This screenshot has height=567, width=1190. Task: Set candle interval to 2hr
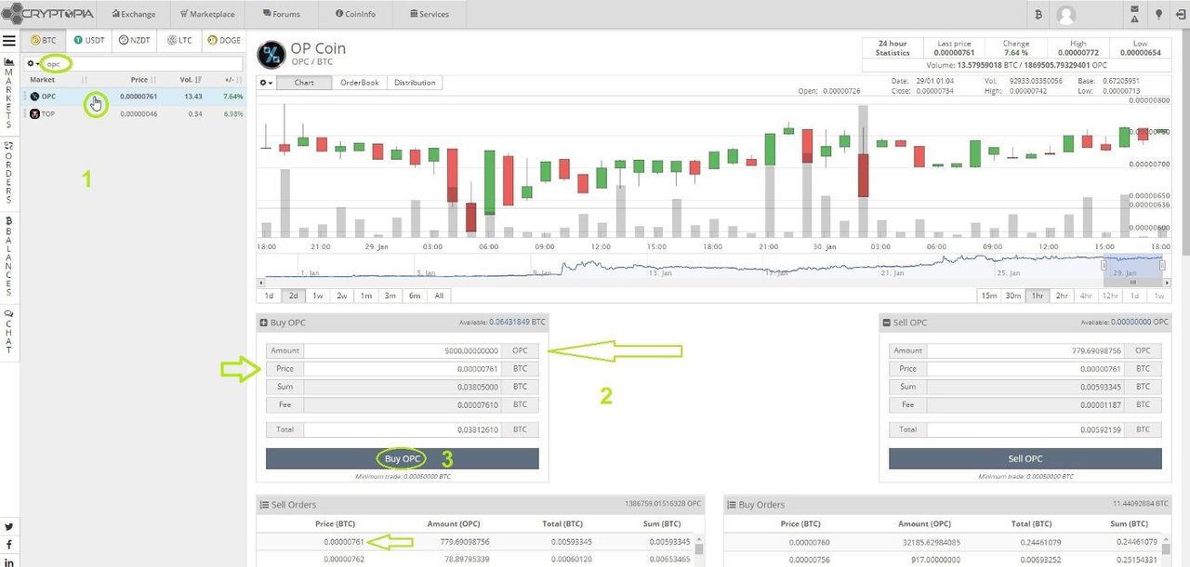pyautogui.click(x=1062, y=296)
